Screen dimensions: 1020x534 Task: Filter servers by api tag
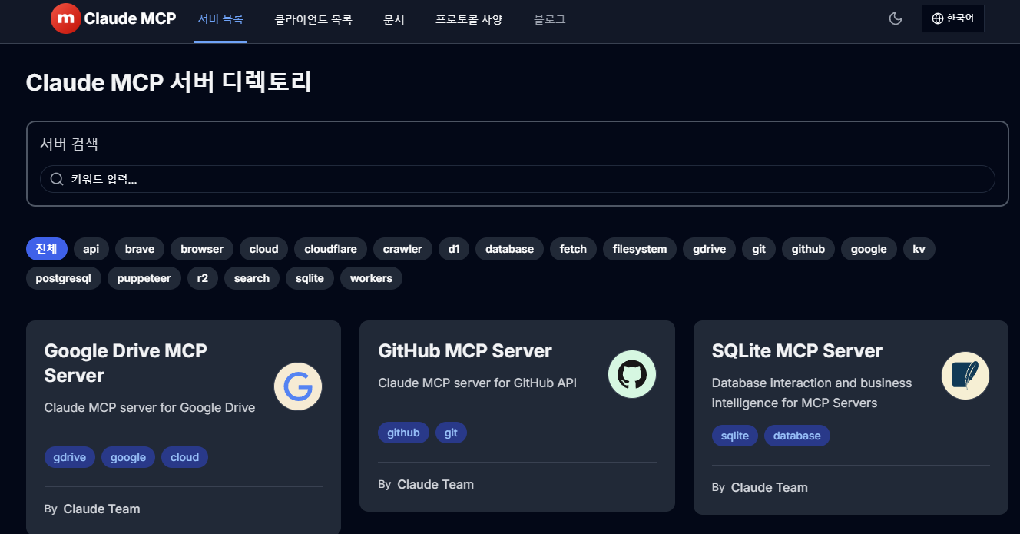coord(91,249)
